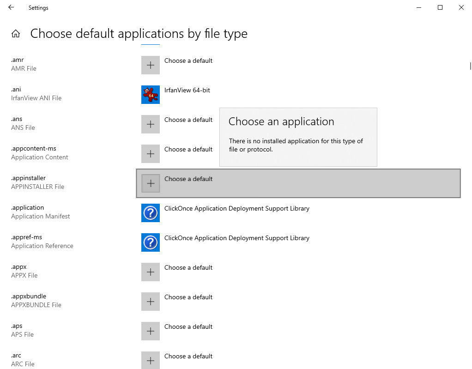
Task: Click the plus icon for .arc
Action: (151, 360)
